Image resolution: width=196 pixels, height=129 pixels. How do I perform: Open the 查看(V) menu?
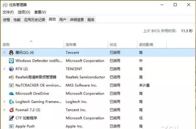coord(40,12)
